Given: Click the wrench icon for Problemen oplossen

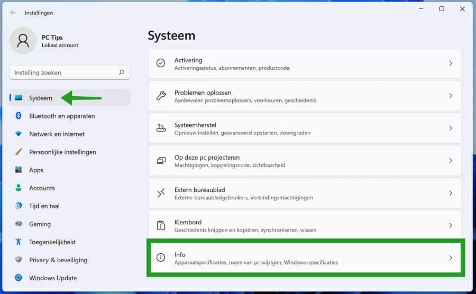Looking at the screenshot, I should (161, 96).
